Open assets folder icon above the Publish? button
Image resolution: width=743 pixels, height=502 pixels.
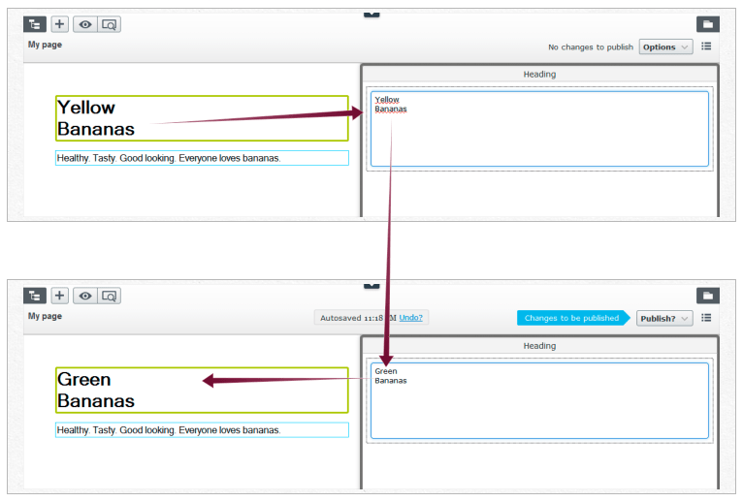[707, 296]
